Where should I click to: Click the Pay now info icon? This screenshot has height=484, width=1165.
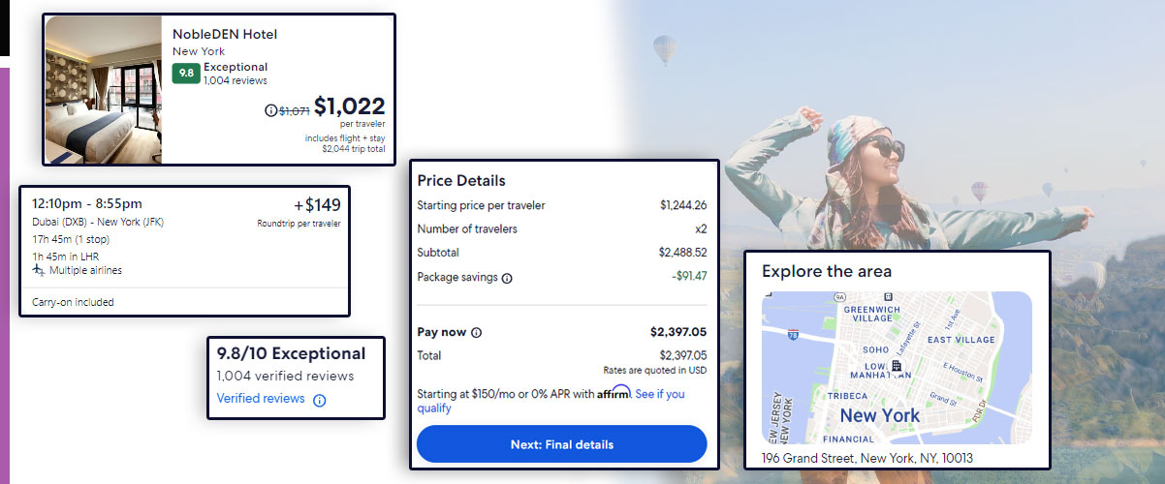[x=476, y=333]
